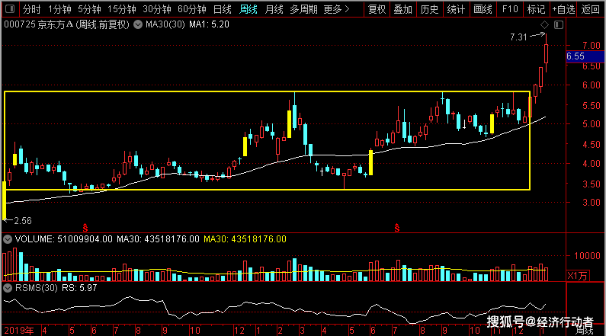Viewport: 606px width, 336px height.
Task: Click the panel toggle icon at top-left
Action: click(10, 9)
